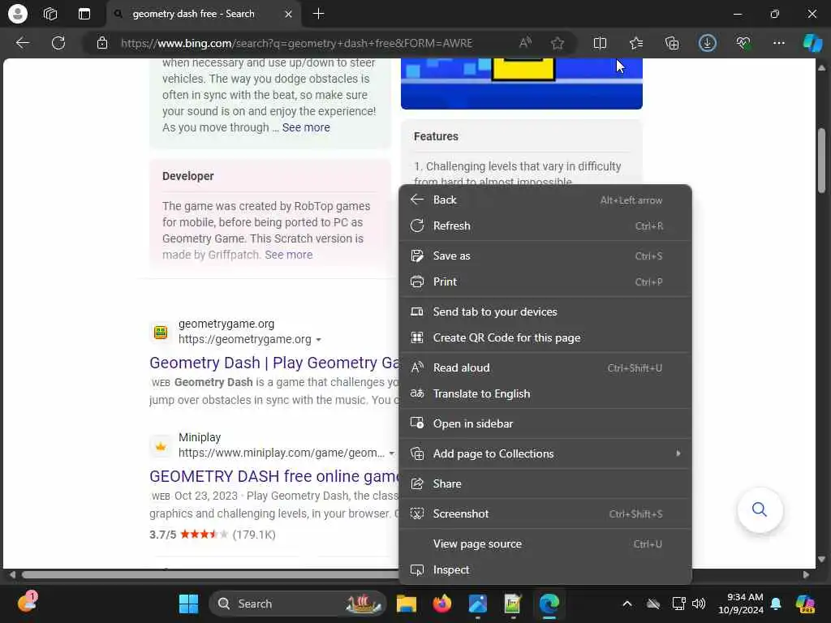Select Back in context menu
This screenshot has width=831, height=623.
pyautogui.click(x=545, y=200)
